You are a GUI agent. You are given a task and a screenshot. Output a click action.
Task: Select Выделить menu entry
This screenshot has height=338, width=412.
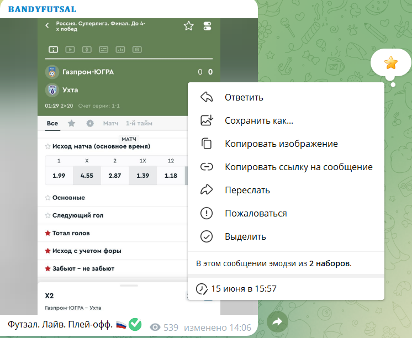pos(245,236)
